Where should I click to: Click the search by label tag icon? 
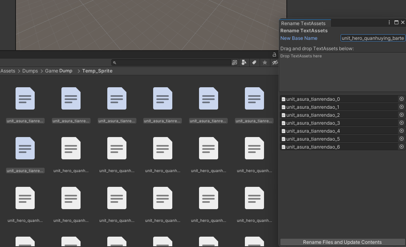(254, 63)
